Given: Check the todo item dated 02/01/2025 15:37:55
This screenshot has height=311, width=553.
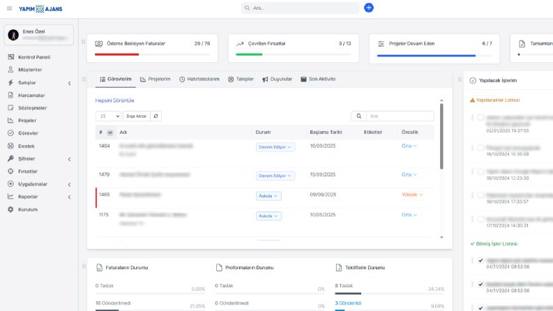Looking at the screenshot, I should coord(480,117).
